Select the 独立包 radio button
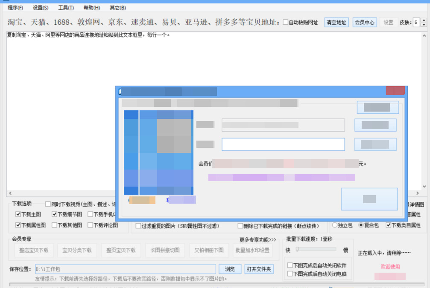The image size is (430, 288). coord(335,225)
